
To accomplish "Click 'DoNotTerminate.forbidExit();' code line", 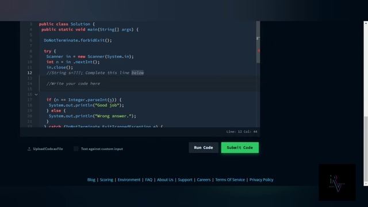I will point(78,40).
